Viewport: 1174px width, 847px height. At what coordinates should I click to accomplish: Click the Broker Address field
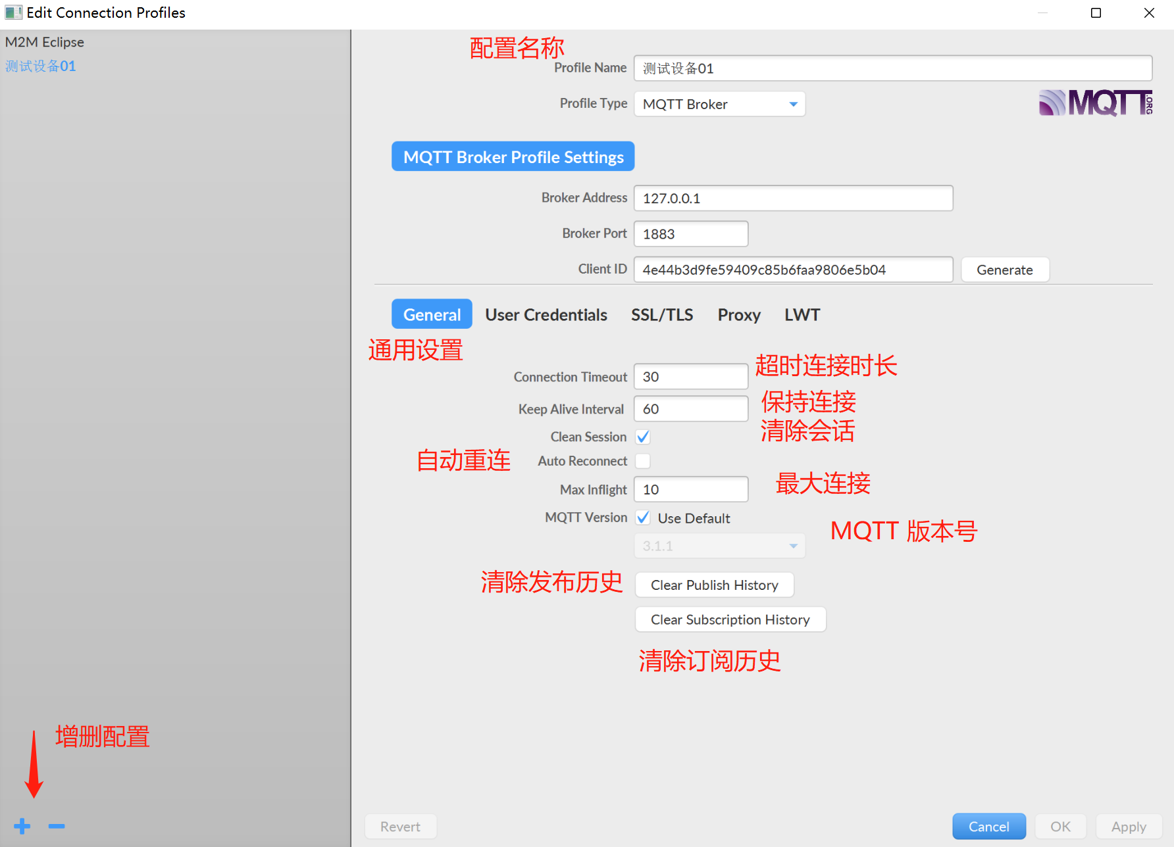(794, 198)
